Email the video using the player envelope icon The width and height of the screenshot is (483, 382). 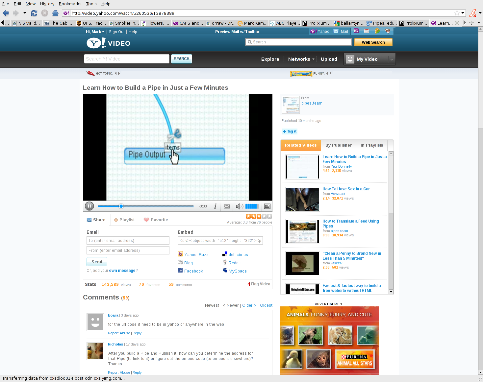[227, 206]
